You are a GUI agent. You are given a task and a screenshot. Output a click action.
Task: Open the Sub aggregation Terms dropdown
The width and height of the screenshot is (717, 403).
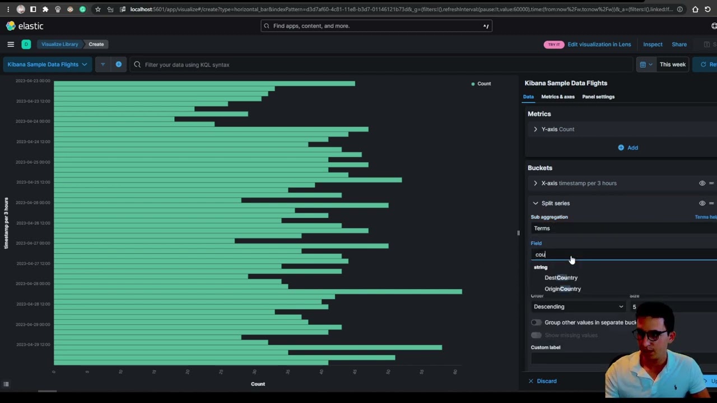623,228
